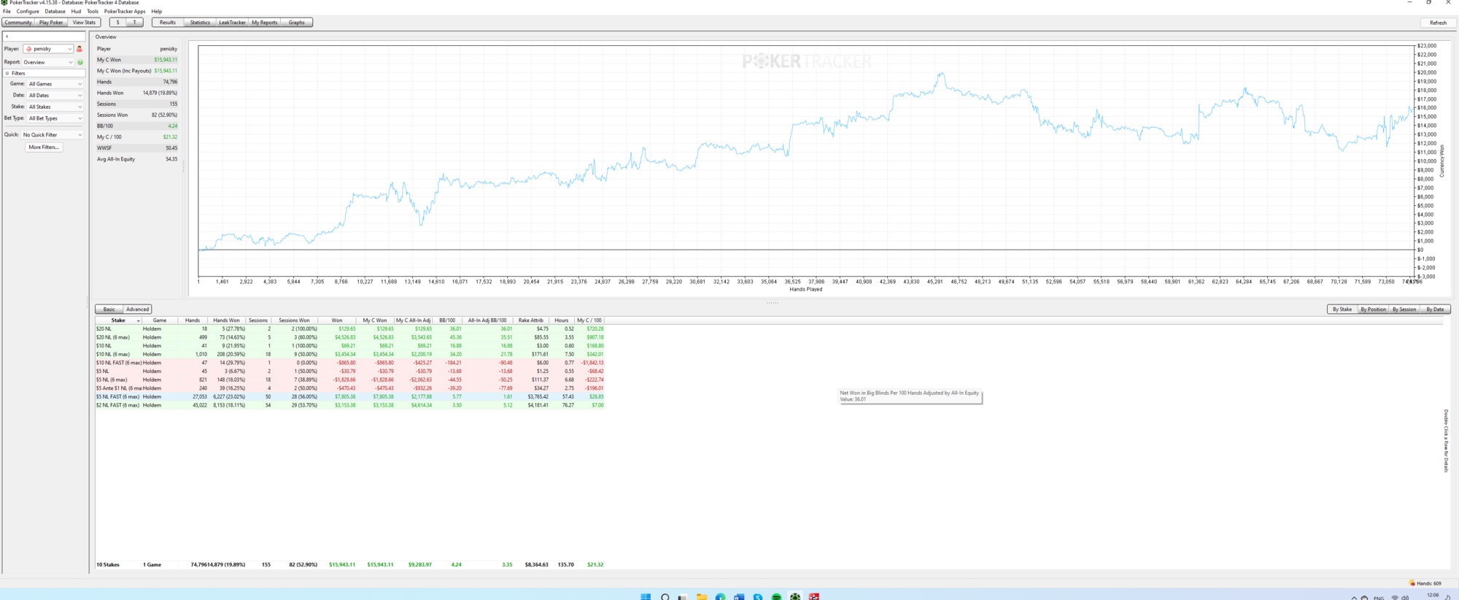
Task: Open the Bet Type filter dropdown
Action: [55, 118]
